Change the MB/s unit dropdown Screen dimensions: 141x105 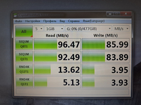(121, 29)
